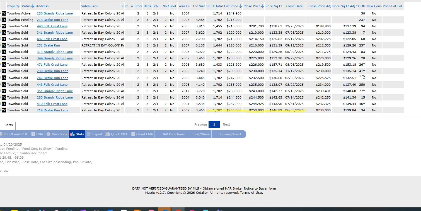Click the TX icon for 213 Drake Run Lane
421x211 pixels.
(4, 20)
